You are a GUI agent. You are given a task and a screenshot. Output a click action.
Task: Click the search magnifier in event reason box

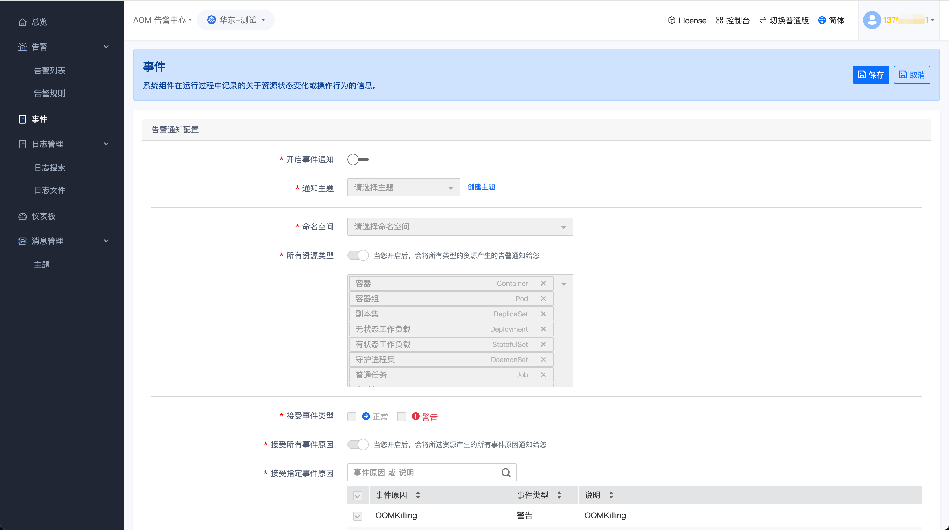(506, 473)
